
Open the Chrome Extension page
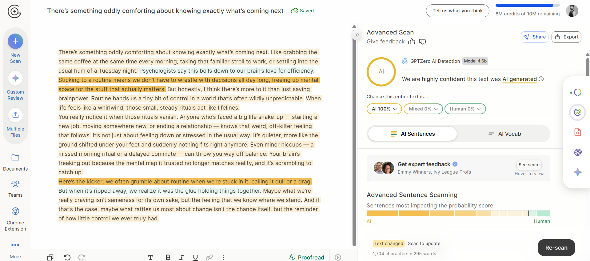[x=15, y=219]
